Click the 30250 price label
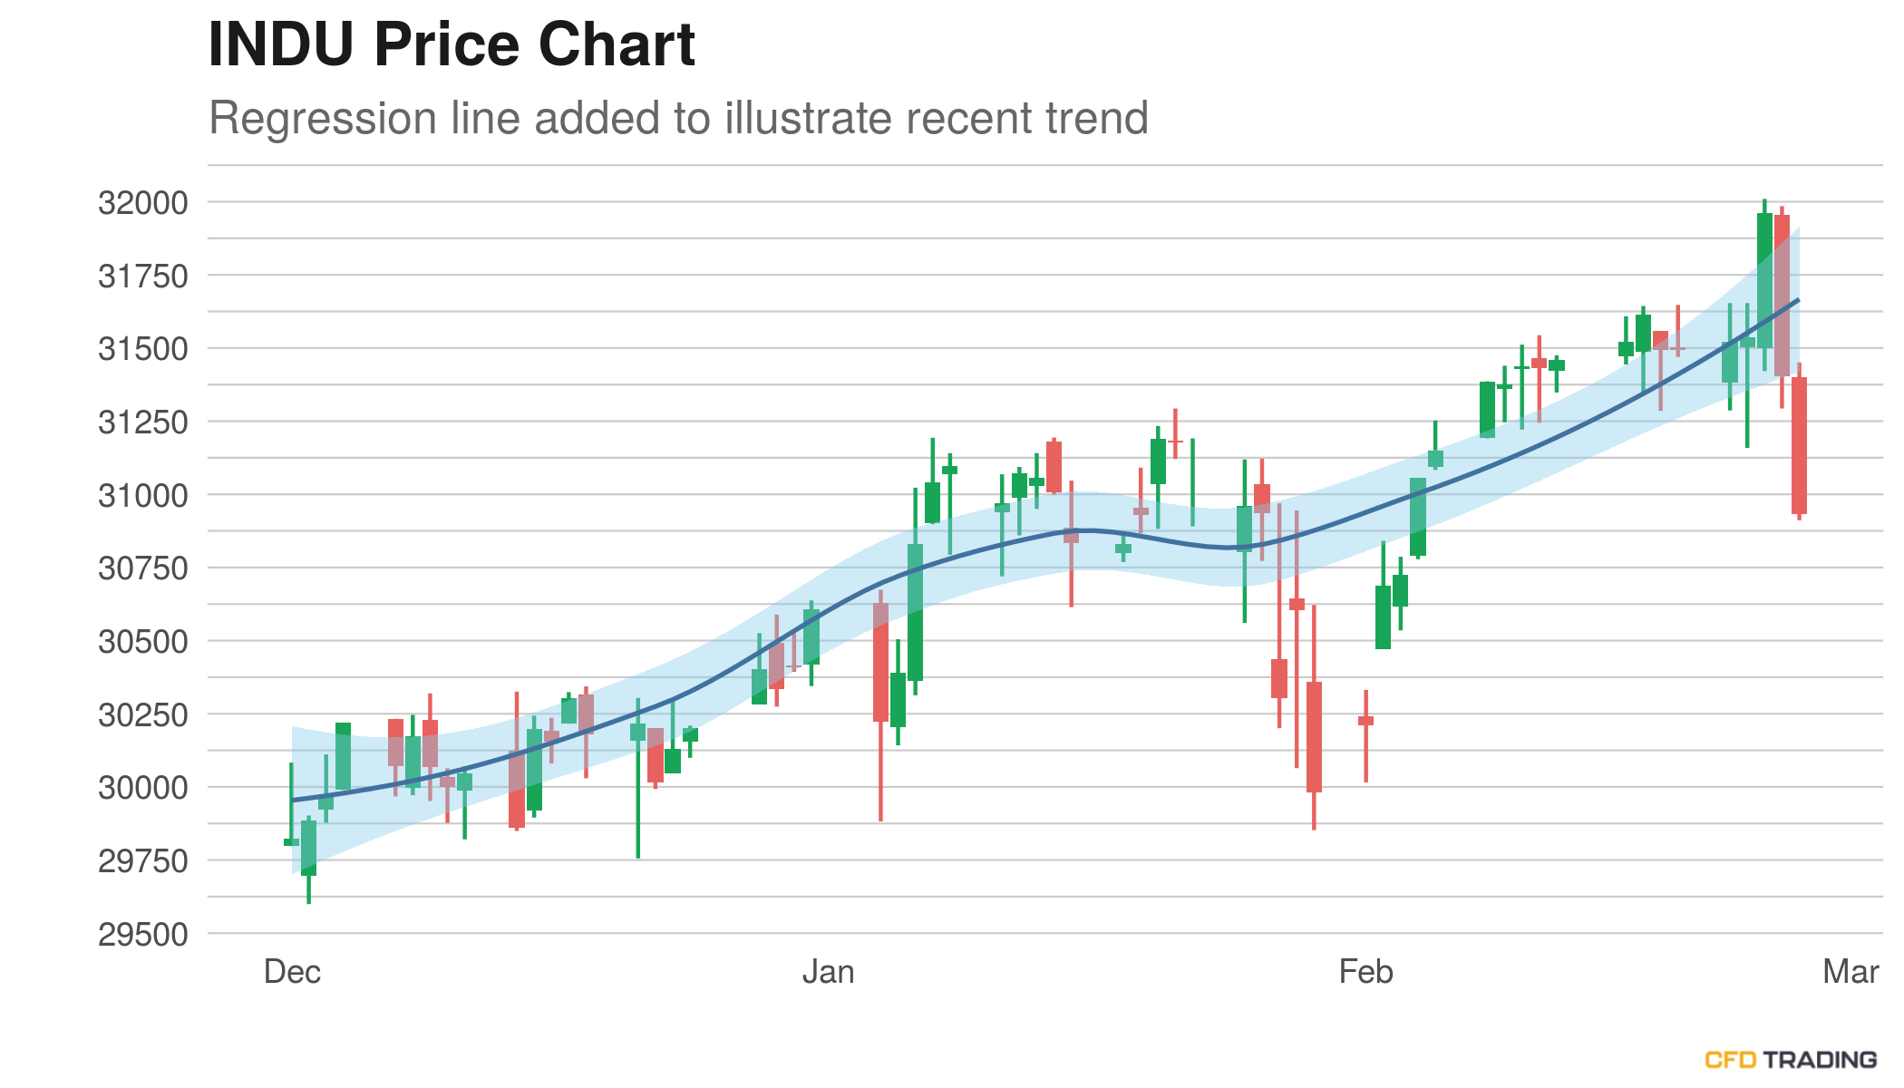This screenshot has width=1904, height=1088. click(x=143, y=714)
